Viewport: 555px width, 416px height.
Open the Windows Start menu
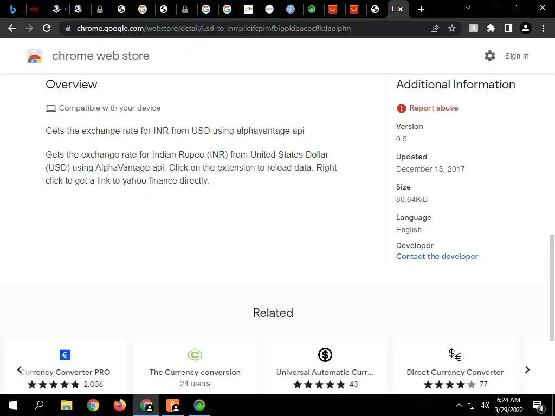[13, 405]
